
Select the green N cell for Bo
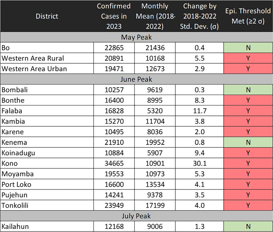pos(248,48)
